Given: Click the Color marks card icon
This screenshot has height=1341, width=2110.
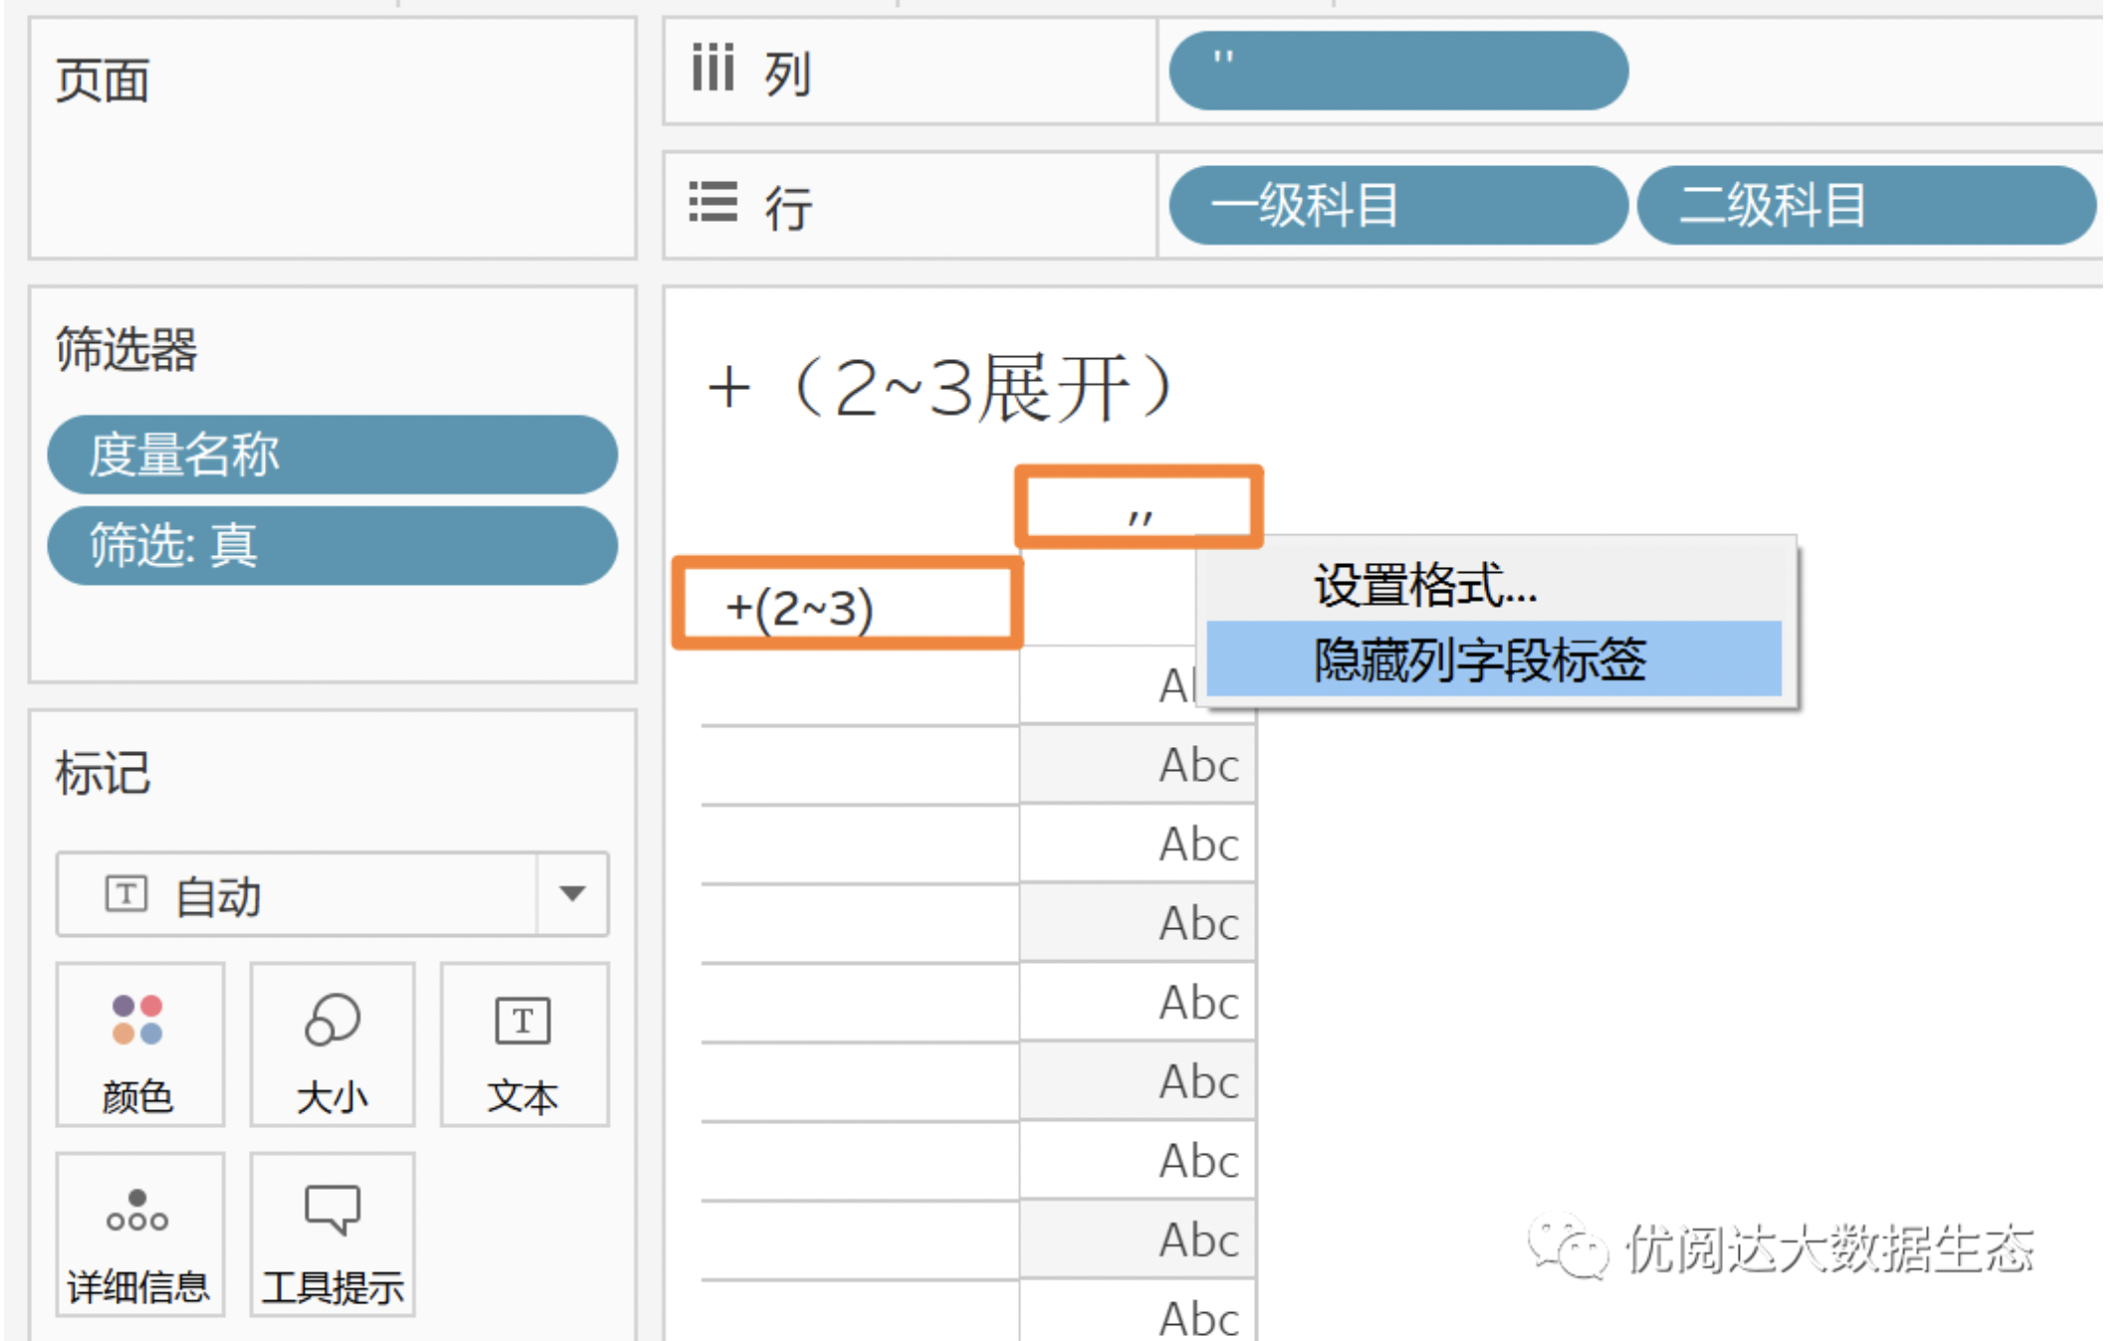Looking at the screenshot, I should coord(137,1021).
